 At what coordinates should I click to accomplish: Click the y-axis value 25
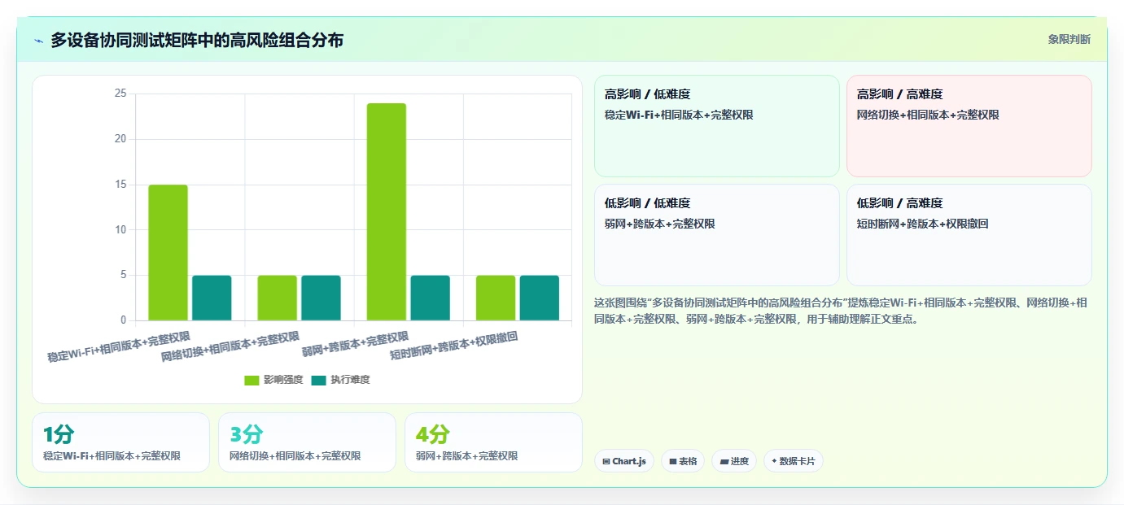tap(120, 94)
